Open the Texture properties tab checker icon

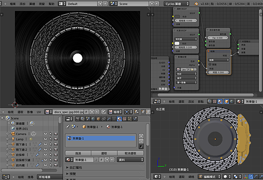[124, 119]
